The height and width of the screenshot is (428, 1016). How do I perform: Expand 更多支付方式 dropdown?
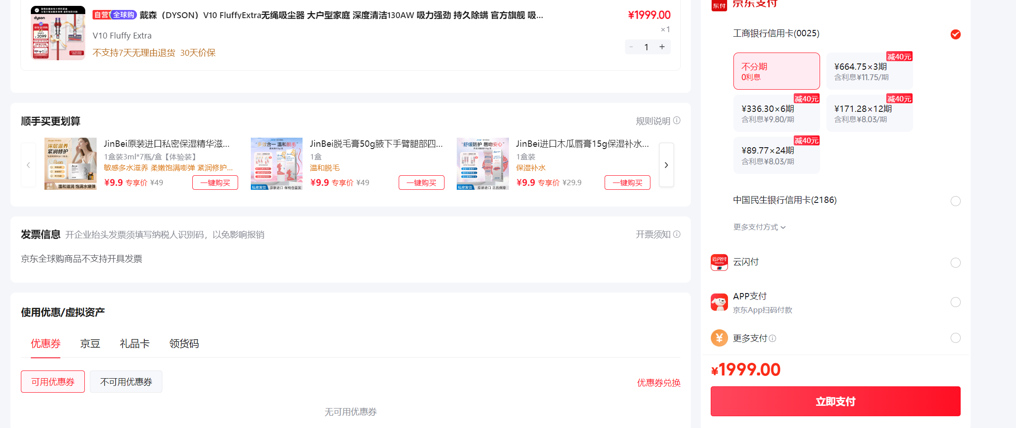[x=759, y=227]
